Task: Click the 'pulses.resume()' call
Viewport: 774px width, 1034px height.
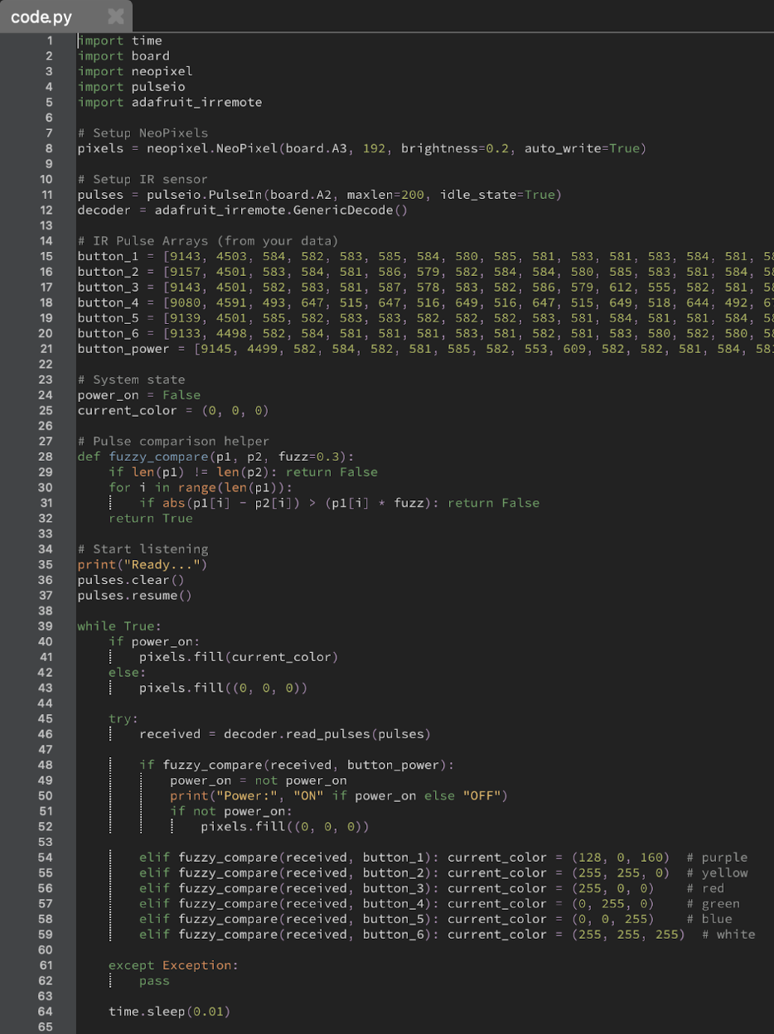Action: click(x=133, y=595)
